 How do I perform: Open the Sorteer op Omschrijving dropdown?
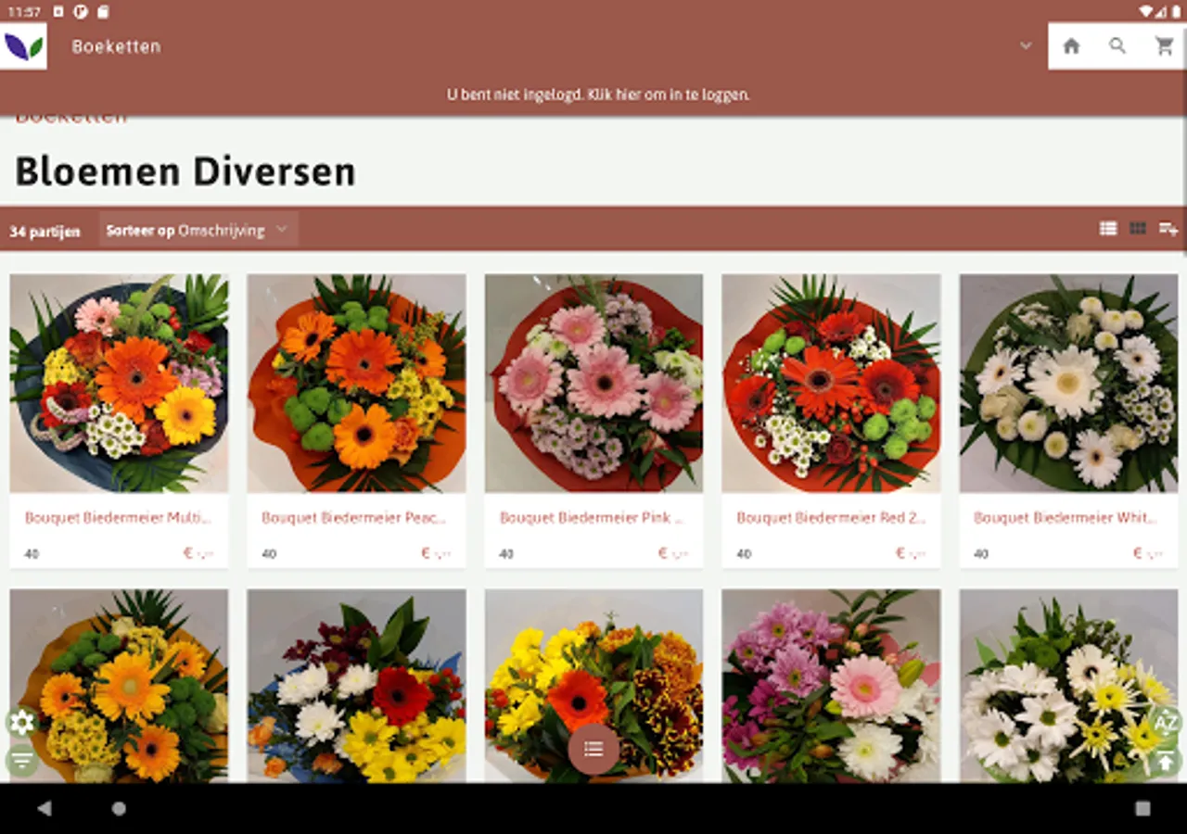198,230
